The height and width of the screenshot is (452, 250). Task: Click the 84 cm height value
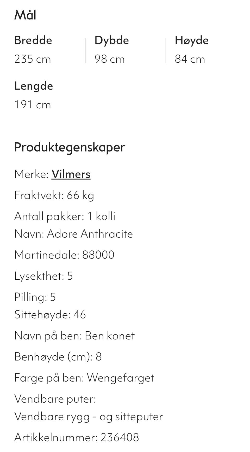(190, 59)
